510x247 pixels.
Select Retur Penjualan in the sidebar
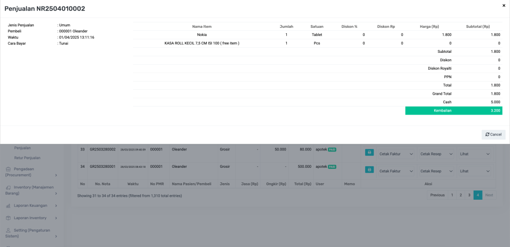pyautogui.click(x=27, y=158)
